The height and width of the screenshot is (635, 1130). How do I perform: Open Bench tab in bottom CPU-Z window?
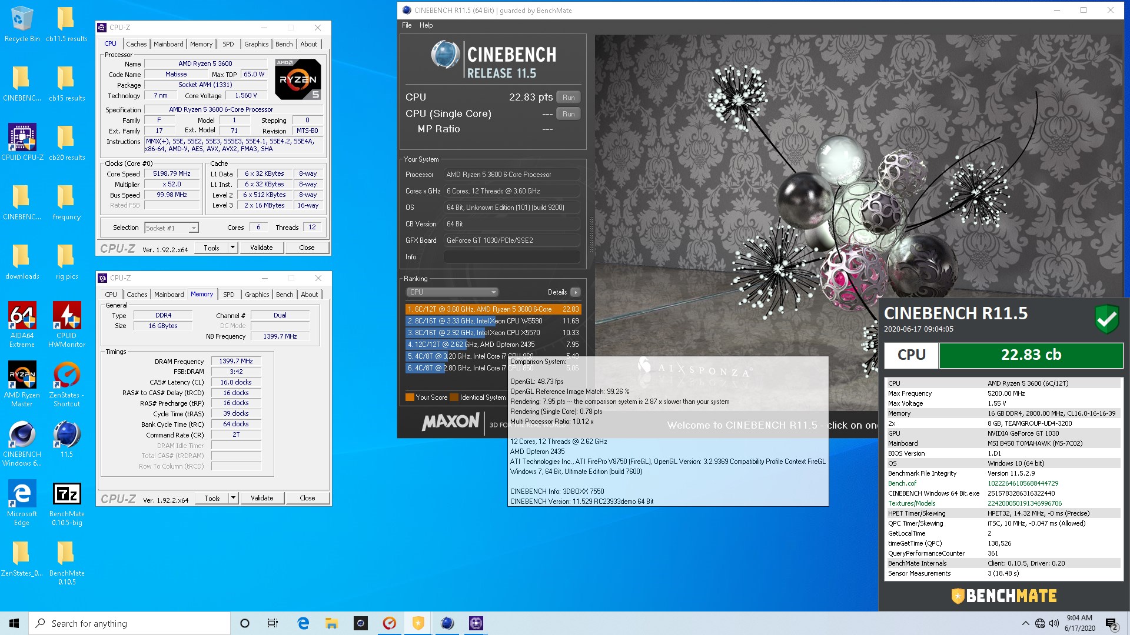[x=285, y=295]
